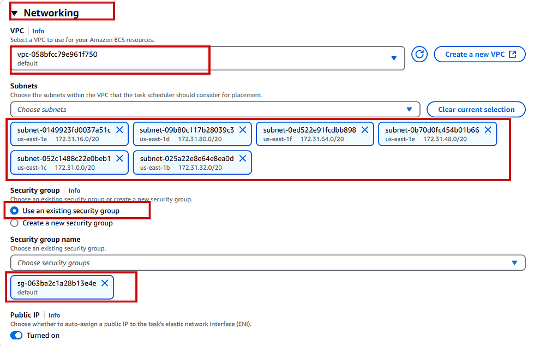The width and height of the screenshot is (558, 346).
Task: Click the refresh VPC list icon
Action: pos(419,54)
